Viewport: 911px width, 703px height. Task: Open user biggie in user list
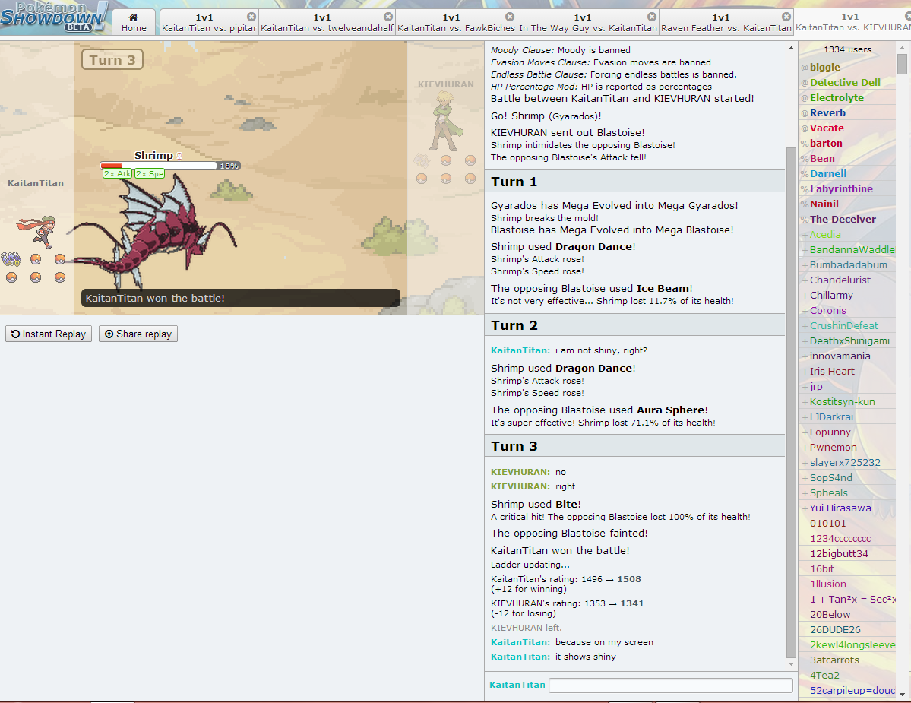point(825,68)
